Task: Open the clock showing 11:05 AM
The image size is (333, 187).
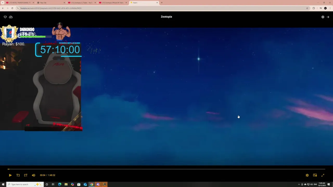Action: coord(322,184)
